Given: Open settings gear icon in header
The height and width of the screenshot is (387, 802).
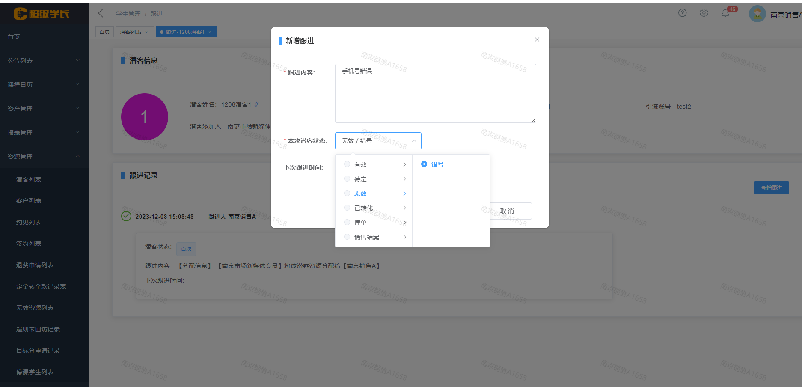Looking at the screenshot, I should 704,13.
